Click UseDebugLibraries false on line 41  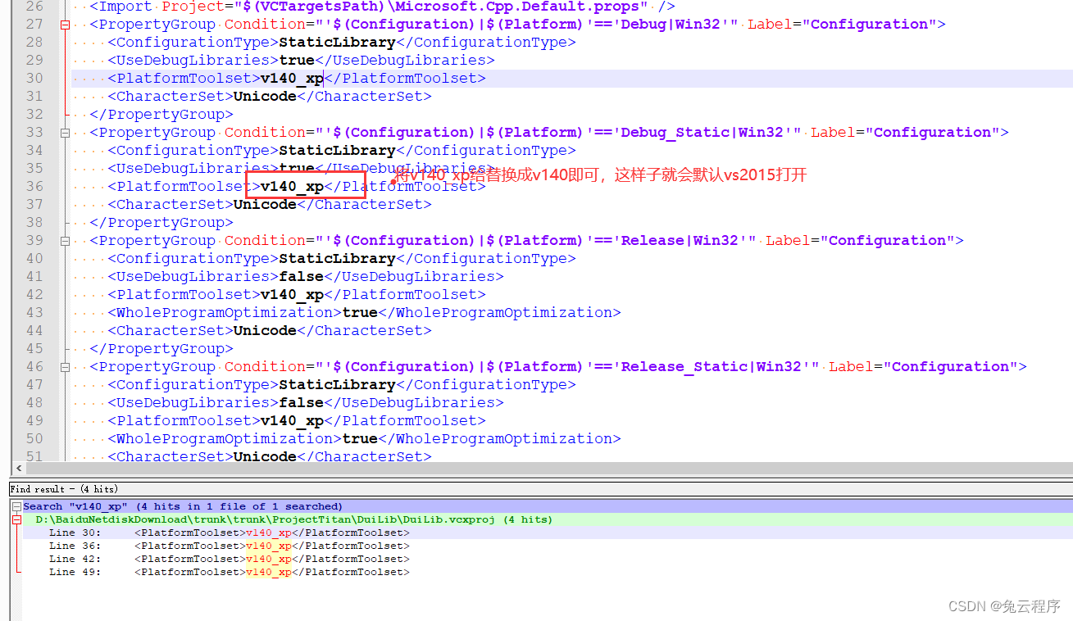302,277
